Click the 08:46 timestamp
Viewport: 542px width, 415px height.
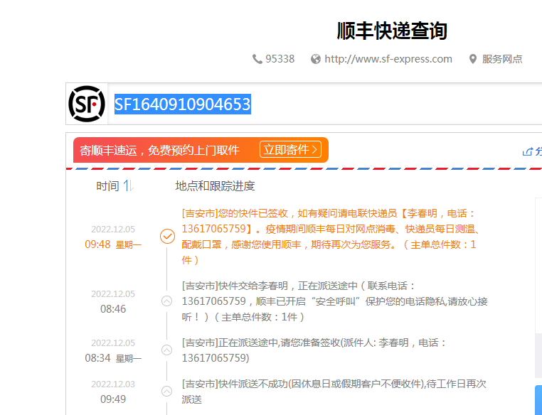(x=113, y=308)
